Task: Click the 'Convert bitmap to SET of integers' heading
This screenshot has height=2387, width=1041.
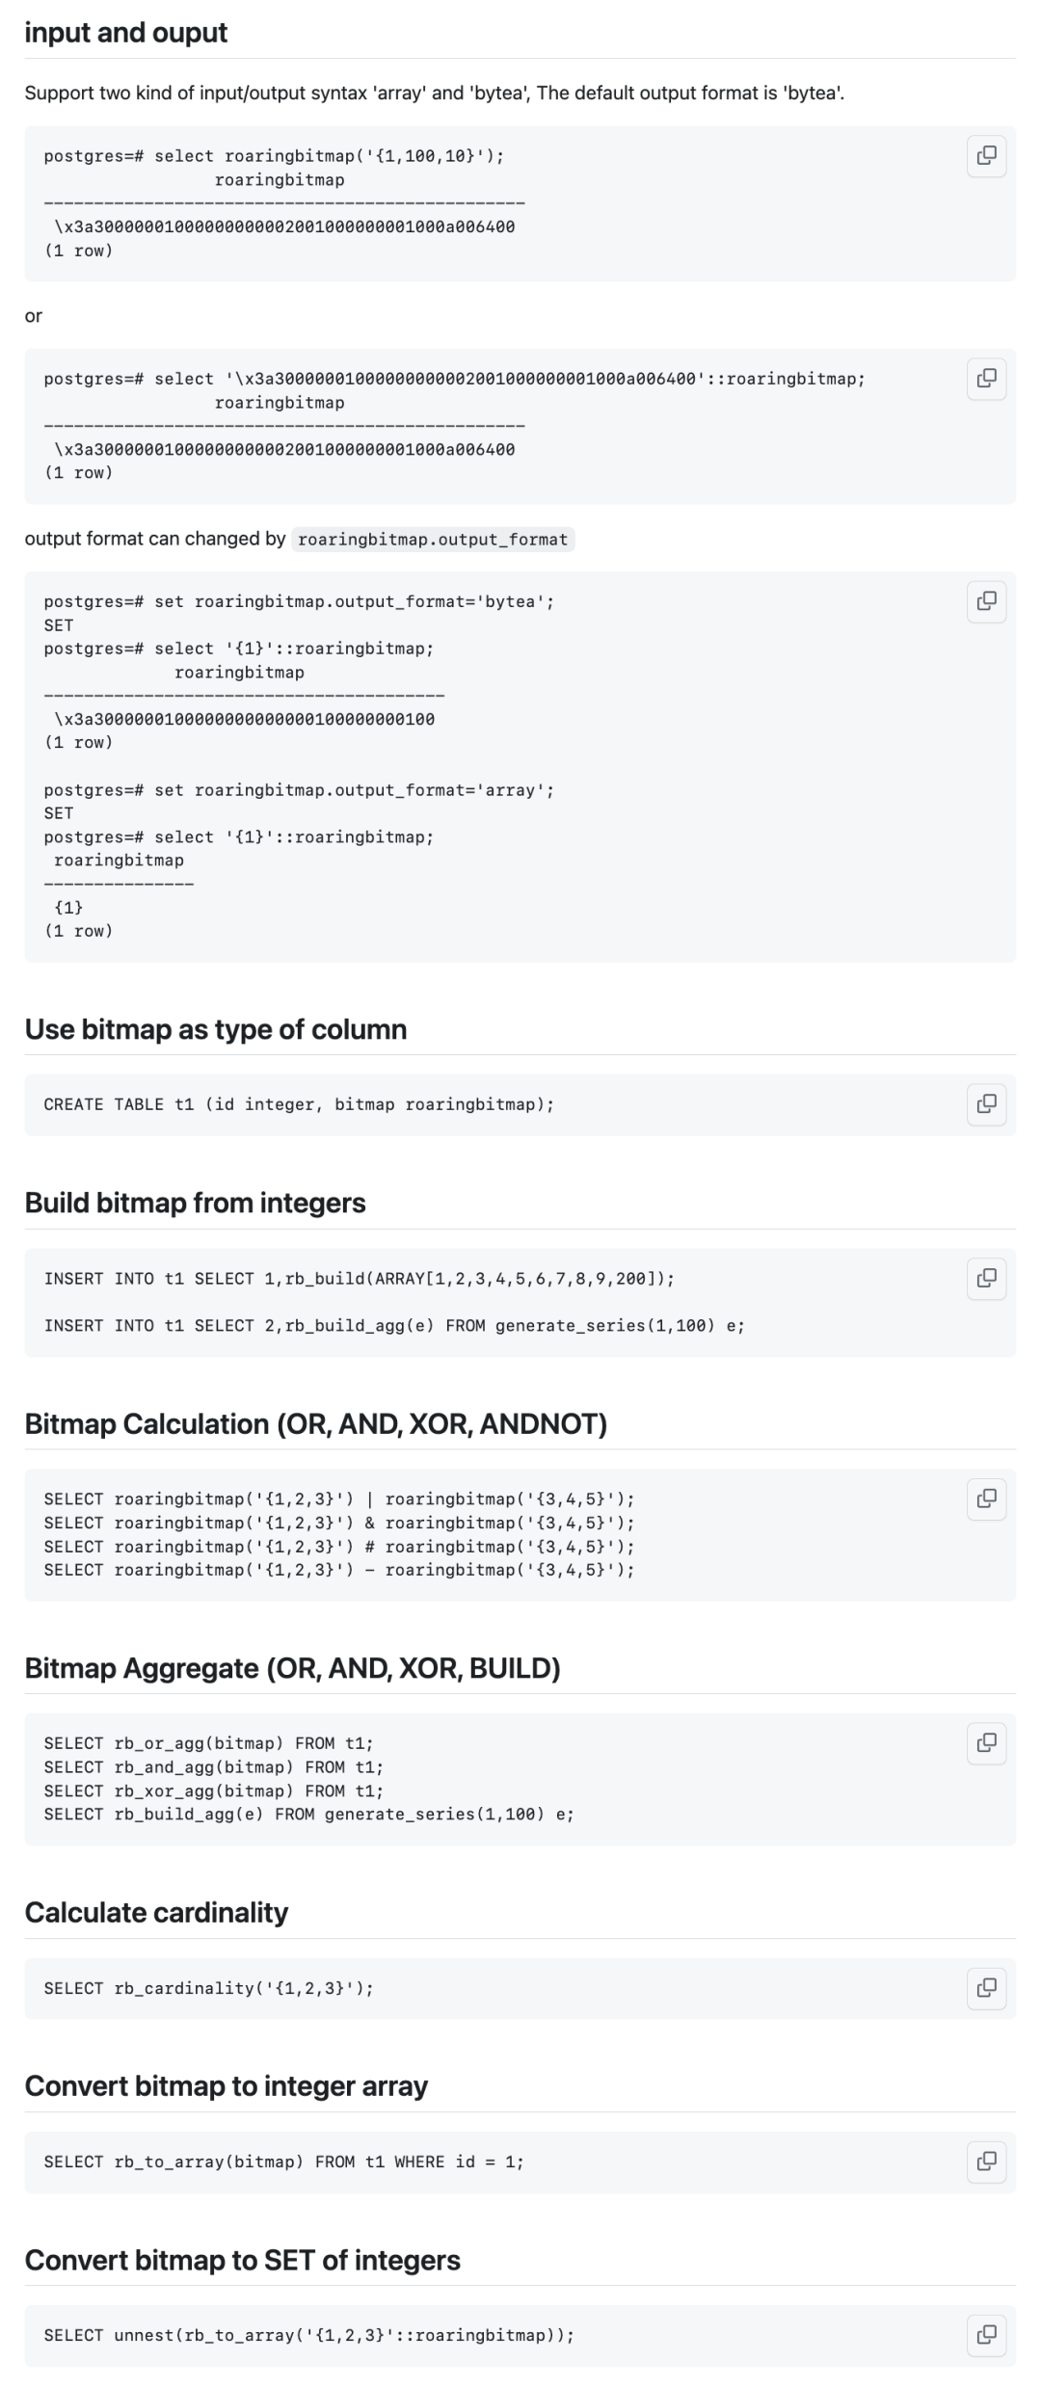Action: tap(243, 2260)
